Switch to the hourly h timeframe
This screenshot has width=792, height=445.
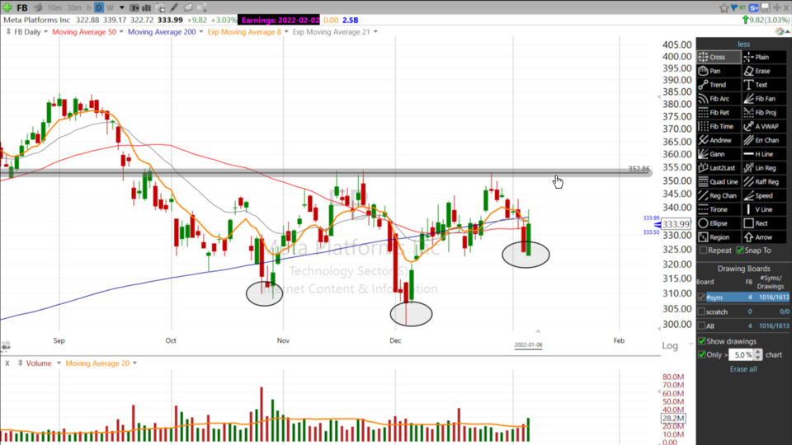point(89,7)
